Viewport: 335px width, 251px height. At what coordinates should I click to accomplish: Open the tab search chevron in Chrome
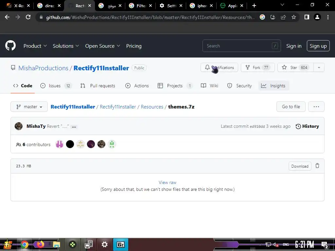[x=282, y=5]
